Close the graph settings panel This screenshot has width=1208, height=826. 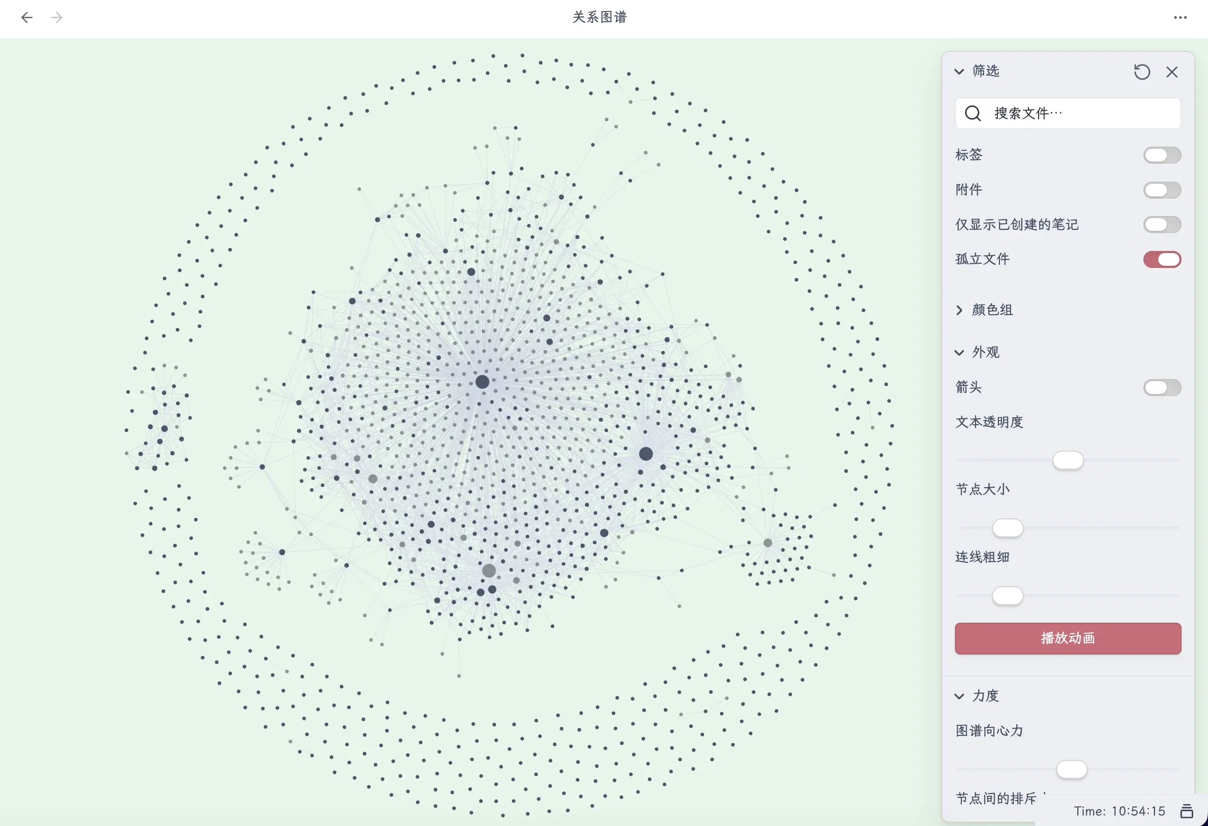tap(1171, 72)
